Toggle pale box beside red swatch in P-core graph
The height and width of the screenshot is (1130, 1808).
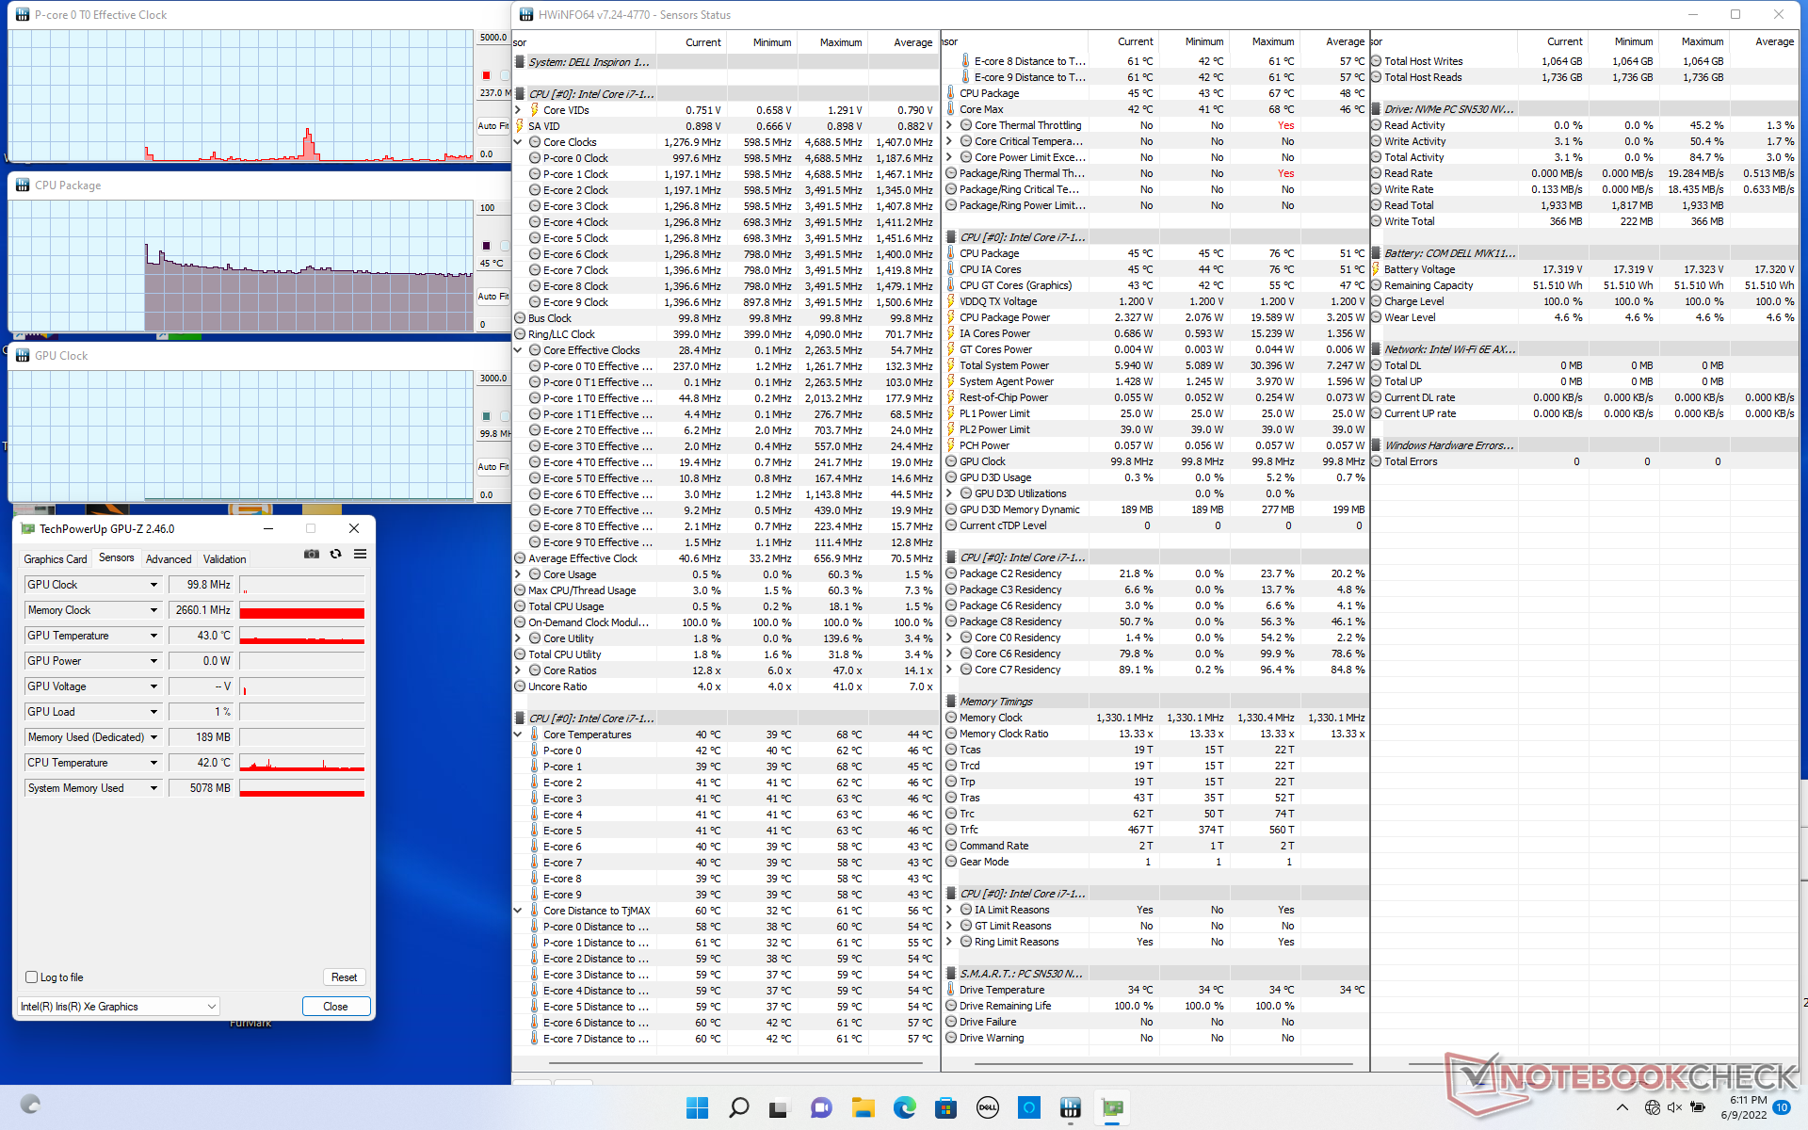tap(505, 75)
